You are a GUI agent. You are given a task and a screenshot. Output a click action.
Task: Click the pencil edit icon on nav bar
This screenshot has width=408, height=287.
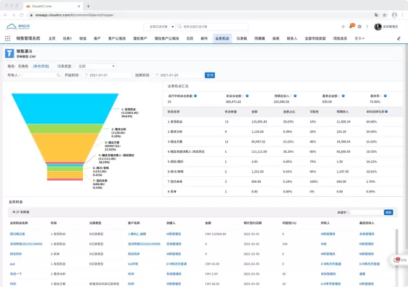point(400,38)
